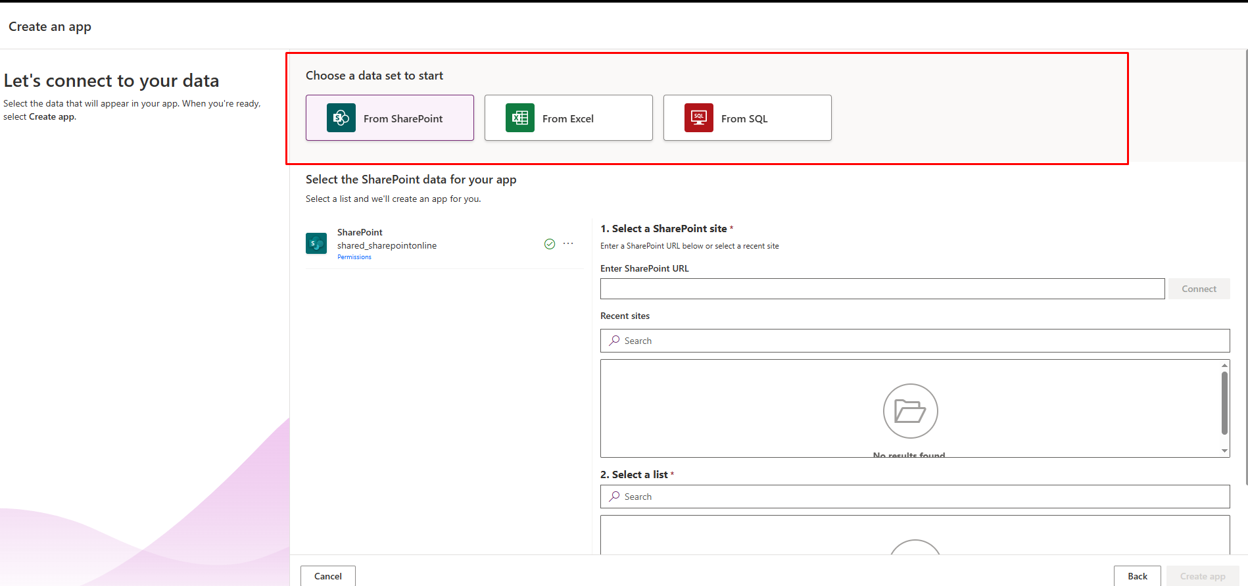Select the shared_sharepointonline connection text
The width and height of the screenshot is (1248, 586).
(387, 245)
